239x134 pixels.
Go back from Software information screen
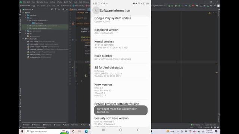96,10
